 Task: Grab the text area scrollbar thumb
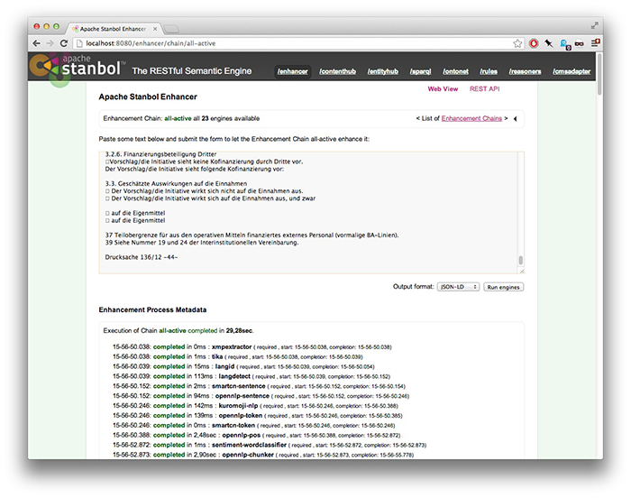(521, 260)
